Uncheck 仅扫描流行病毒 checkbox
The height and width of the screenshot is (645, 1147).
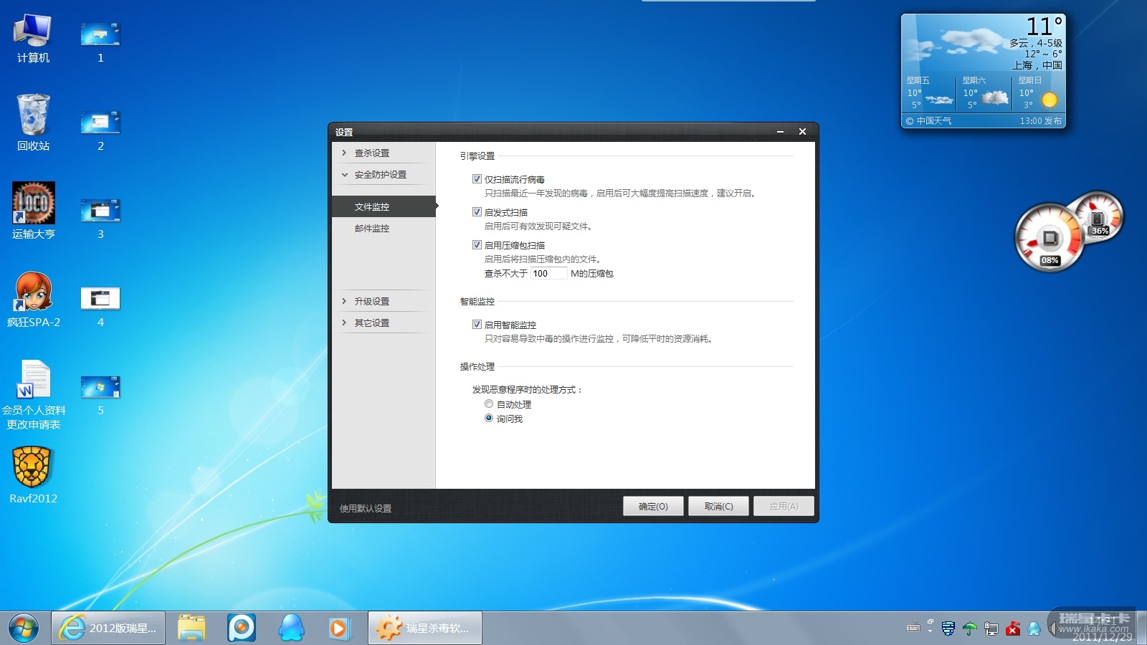[x=477, y=179]
